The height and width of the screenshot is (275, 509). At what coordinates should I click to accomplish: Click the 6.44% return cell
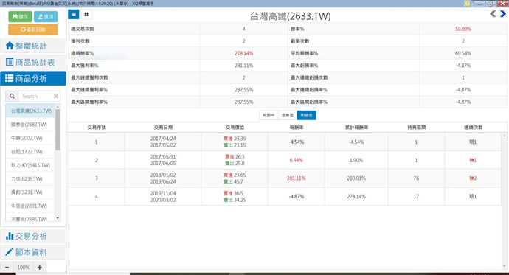[x=296, y=160]
